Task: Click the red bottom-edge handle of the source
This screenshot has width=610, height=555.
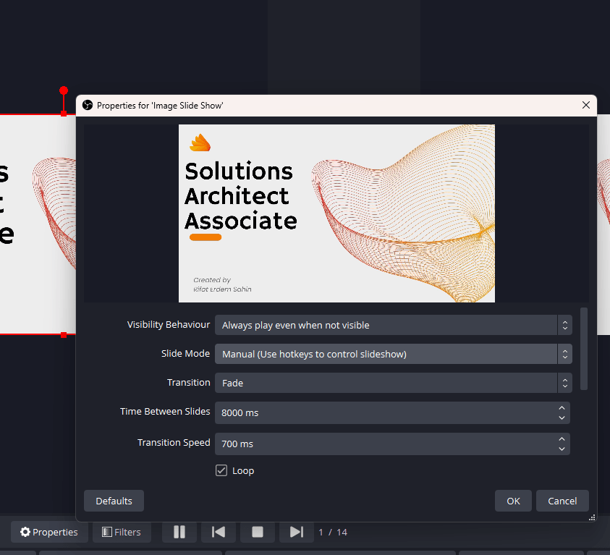Action: click(x=64, y=335)
